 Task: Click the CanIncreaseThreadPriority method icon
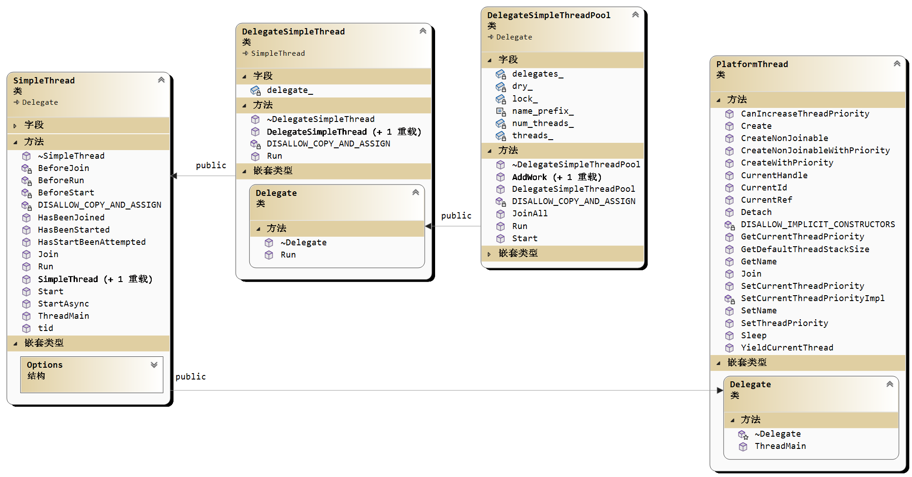tap(729, 114)
